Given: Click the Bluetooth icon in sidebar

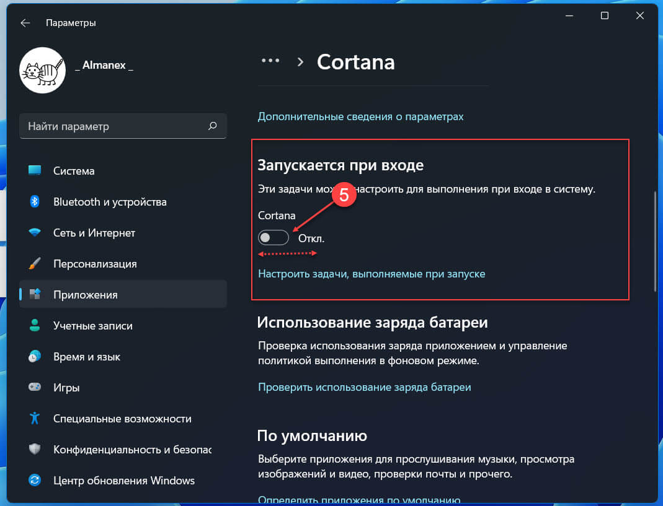Looking at the screenshot, I should click(x=35, y=201).
